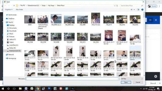Click My Snaps in address breadcrumb
The width and height of the screenshot is (162, 91).
(51, 6)
